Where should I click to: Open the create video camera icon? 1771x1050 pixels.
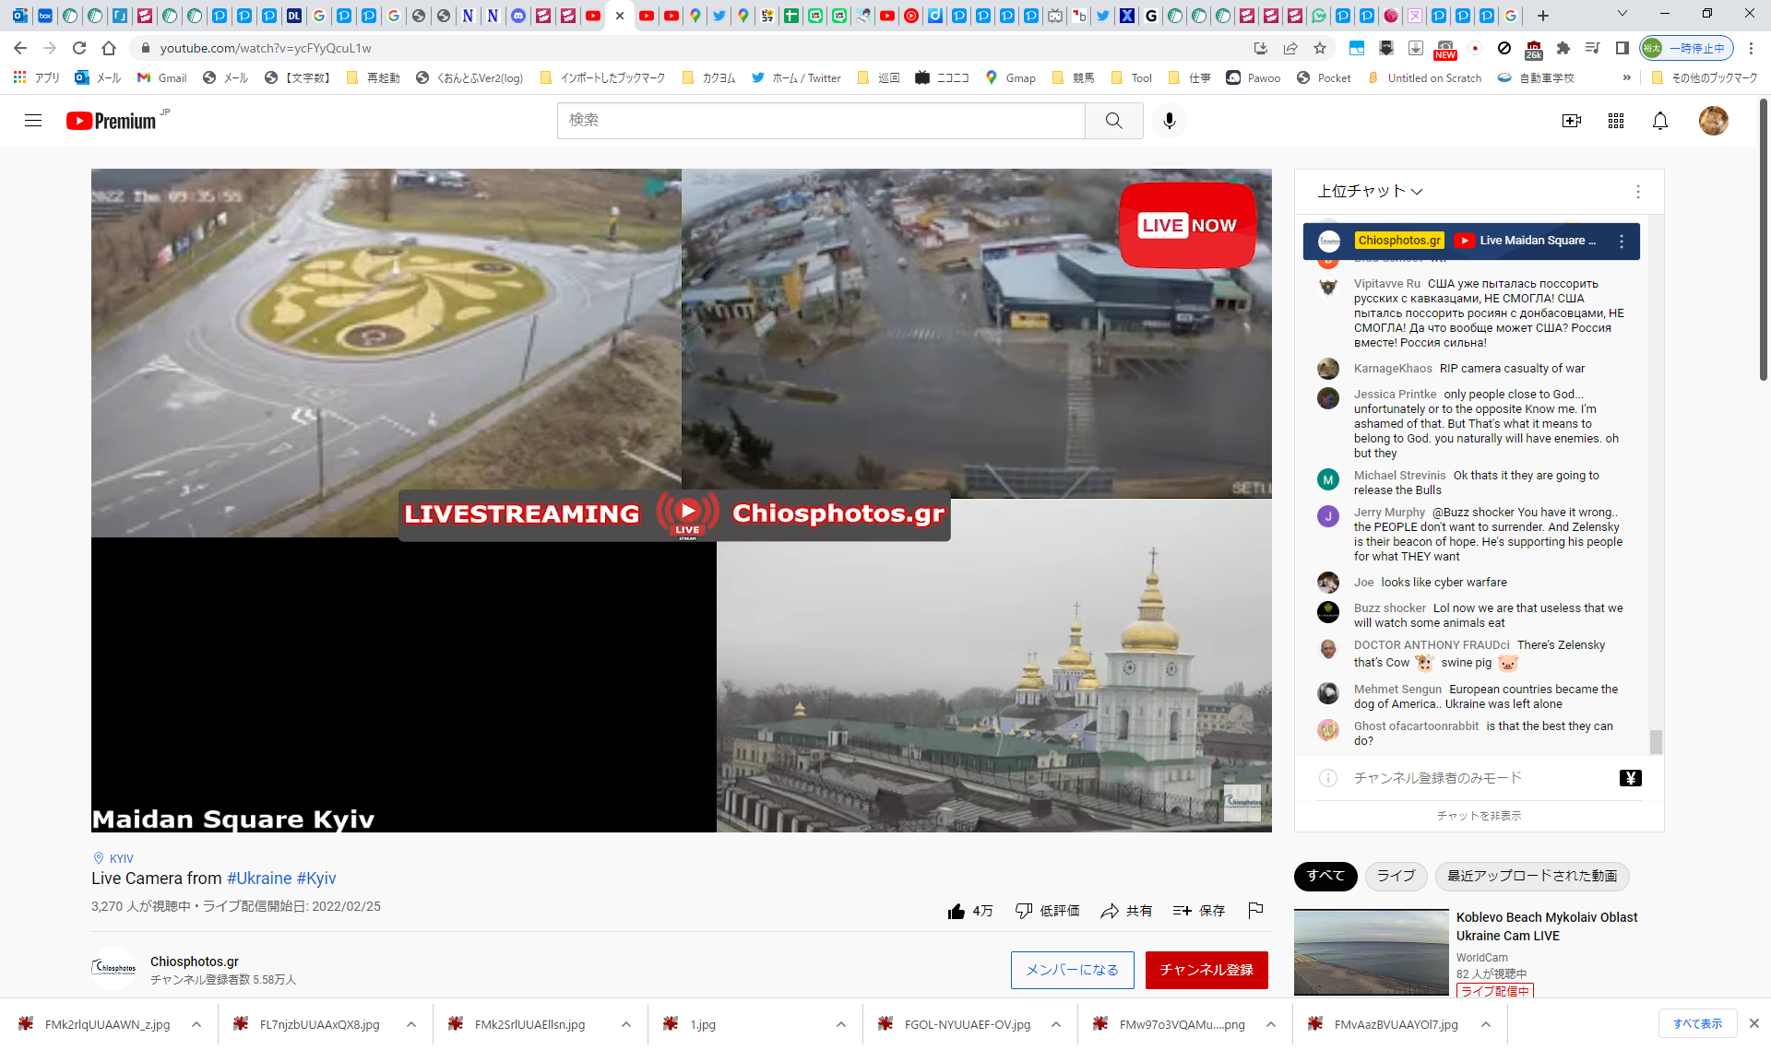tap(1571, 121)
